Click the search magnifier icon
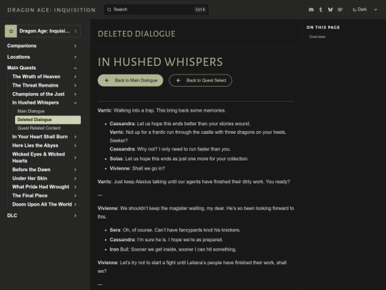Screen dimensions: 386x290 coord(109,9)
